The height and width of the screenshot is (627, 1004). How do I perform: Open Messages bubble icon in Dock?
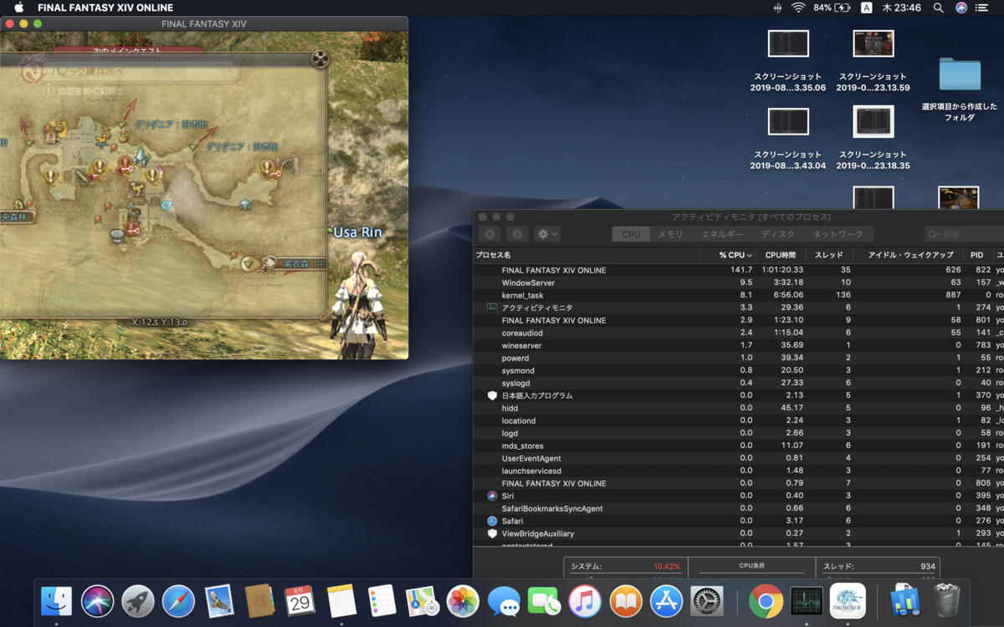[504, 601]
